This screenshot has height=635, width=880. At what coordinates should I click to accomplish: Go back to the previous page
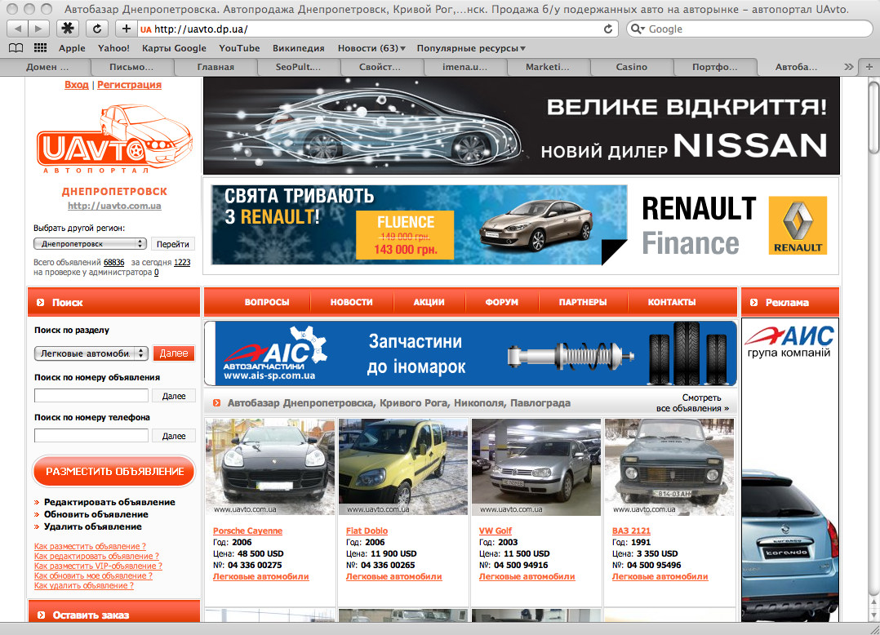pyautogui.click(x=18, y=29)
